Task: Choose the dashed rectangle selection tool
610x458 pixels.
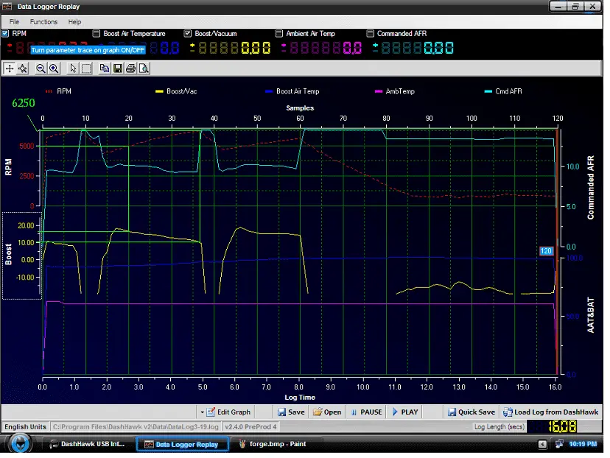Action: 86,68
